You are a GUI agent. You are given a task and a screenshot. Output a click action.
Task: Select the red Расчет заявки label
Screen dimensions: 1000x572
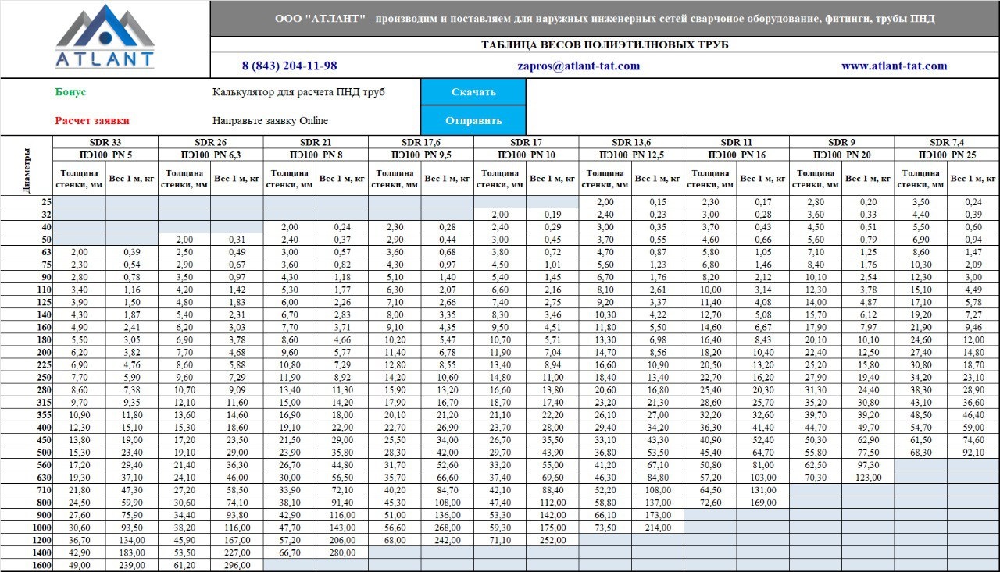[92, 121]
